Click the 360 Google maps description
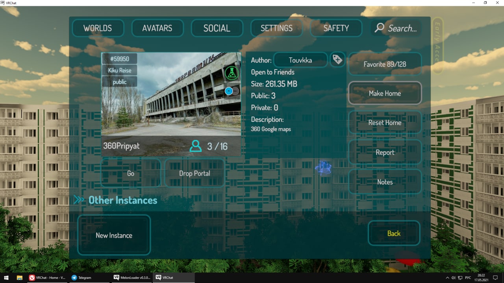504x283 pixels. [271, 129]
